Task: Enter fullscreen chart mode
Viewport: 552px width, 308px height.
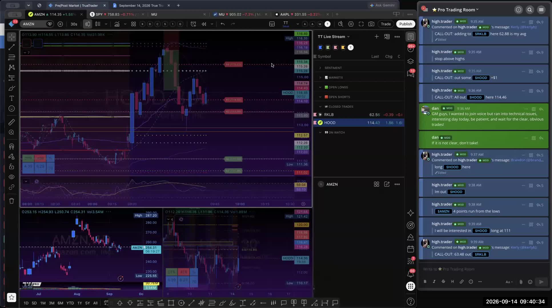Action: (x=361, y=24)
